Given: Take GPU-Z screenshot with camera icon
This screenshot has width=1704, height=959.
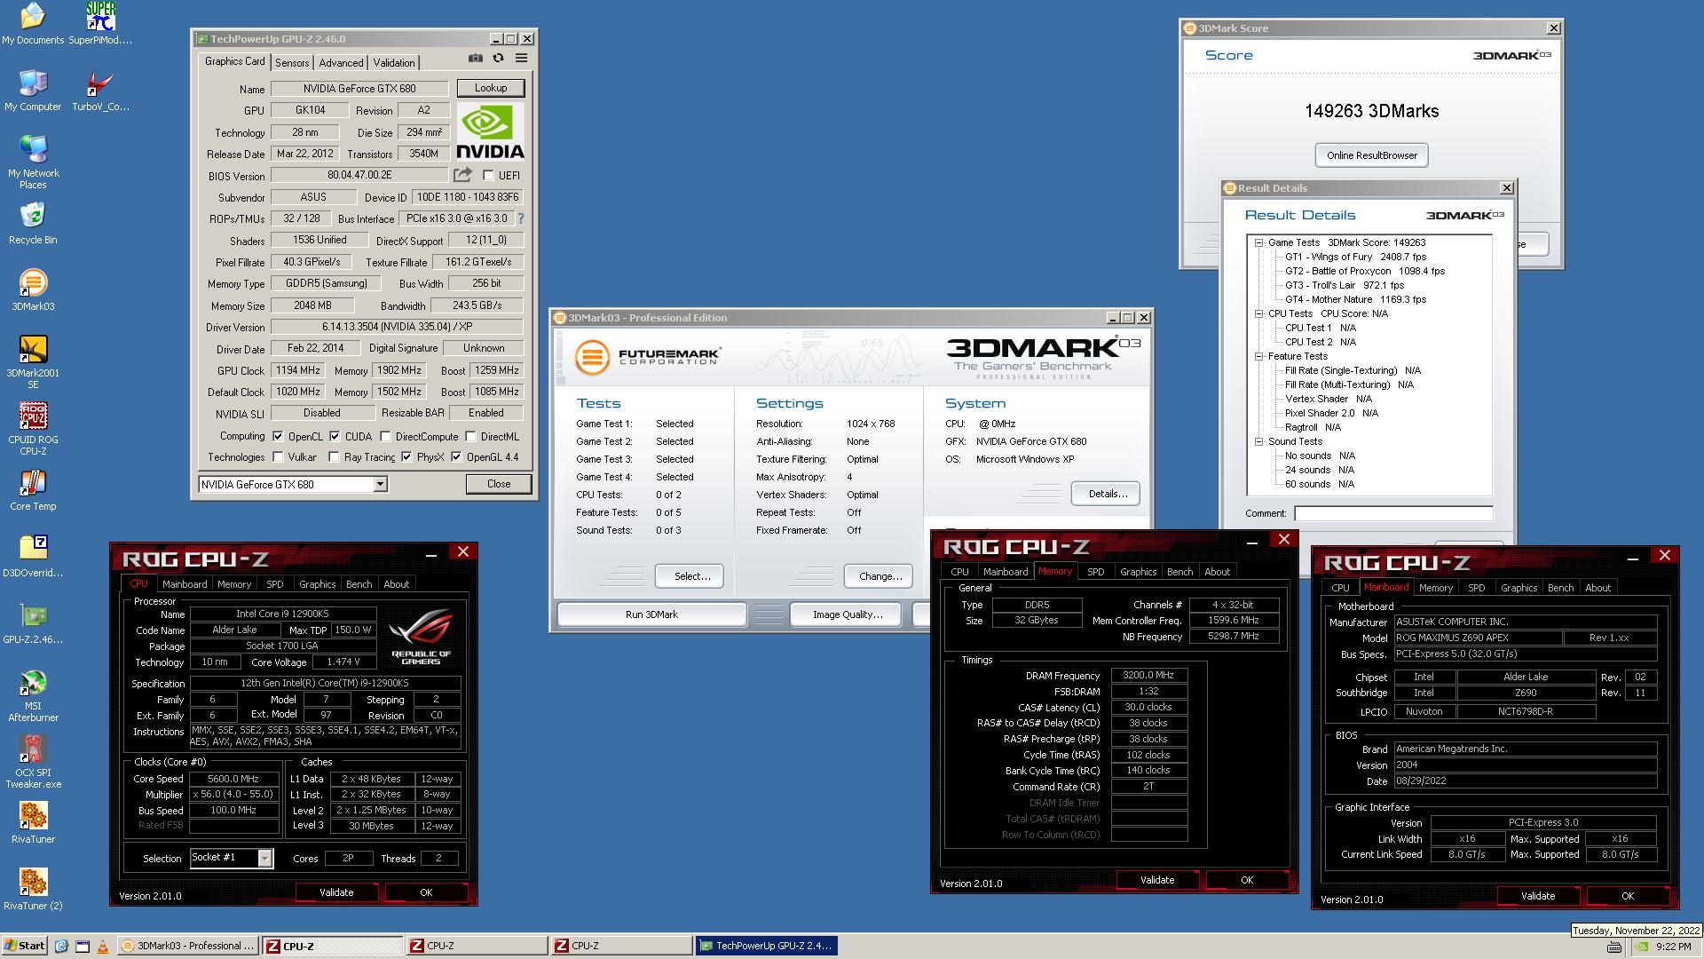Looking at the screenshot, I should point(476,59).
